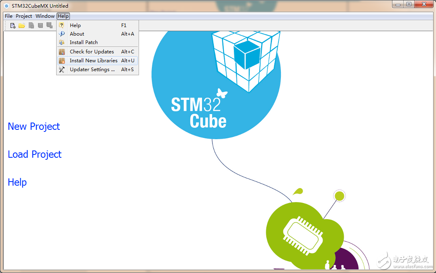The height and width of the screenshot is (273, 436).
Task: Choose About from Help menu
Action: click(98, 34)
